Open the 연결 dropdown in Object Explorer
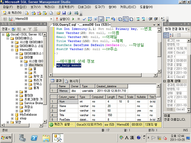 coord(6,29)
